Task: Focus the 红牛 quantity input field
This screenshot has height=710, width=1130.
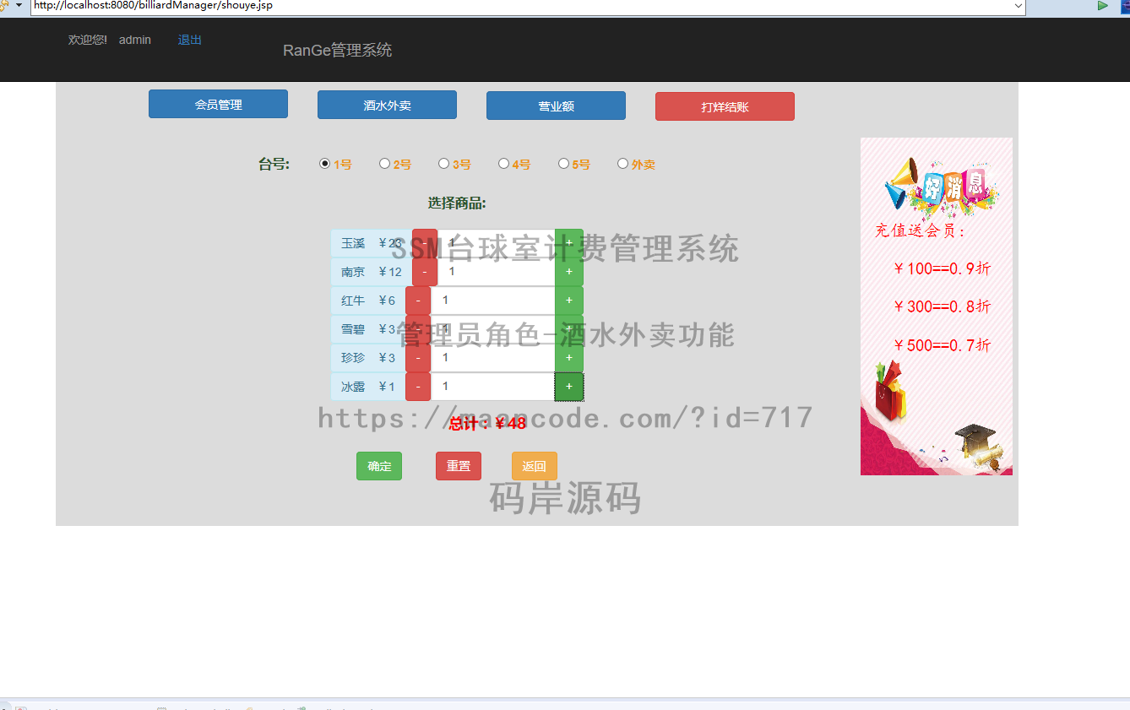Action: click(492, 301)
